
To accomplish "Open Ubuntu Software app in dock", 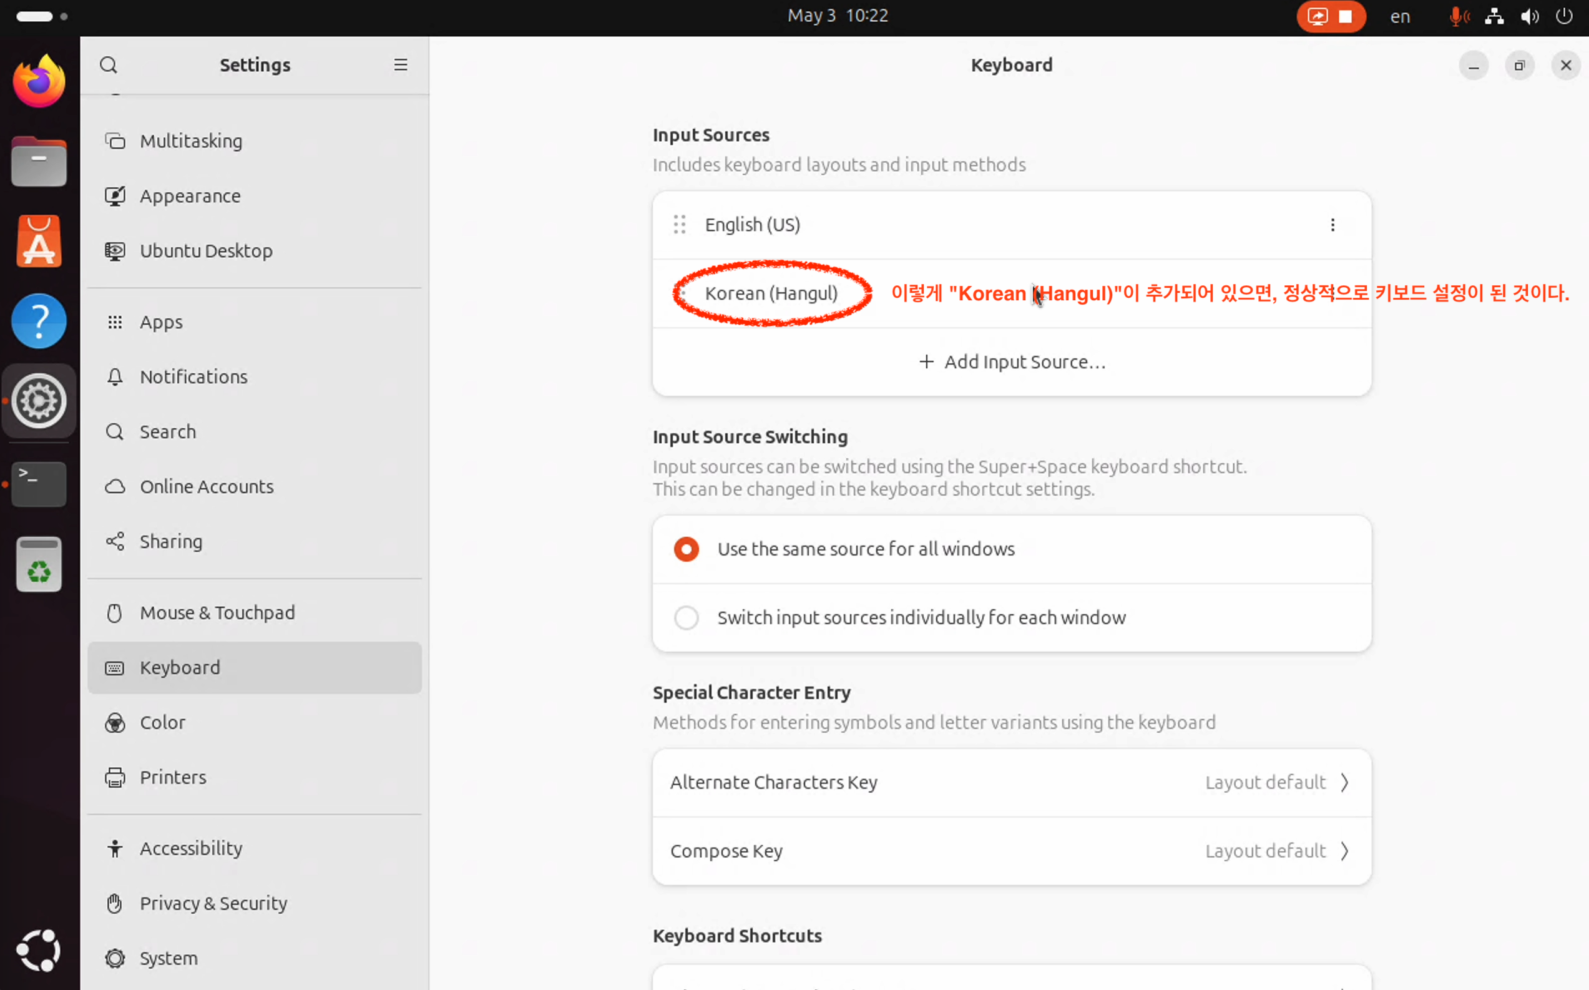I will coord(39,242).
